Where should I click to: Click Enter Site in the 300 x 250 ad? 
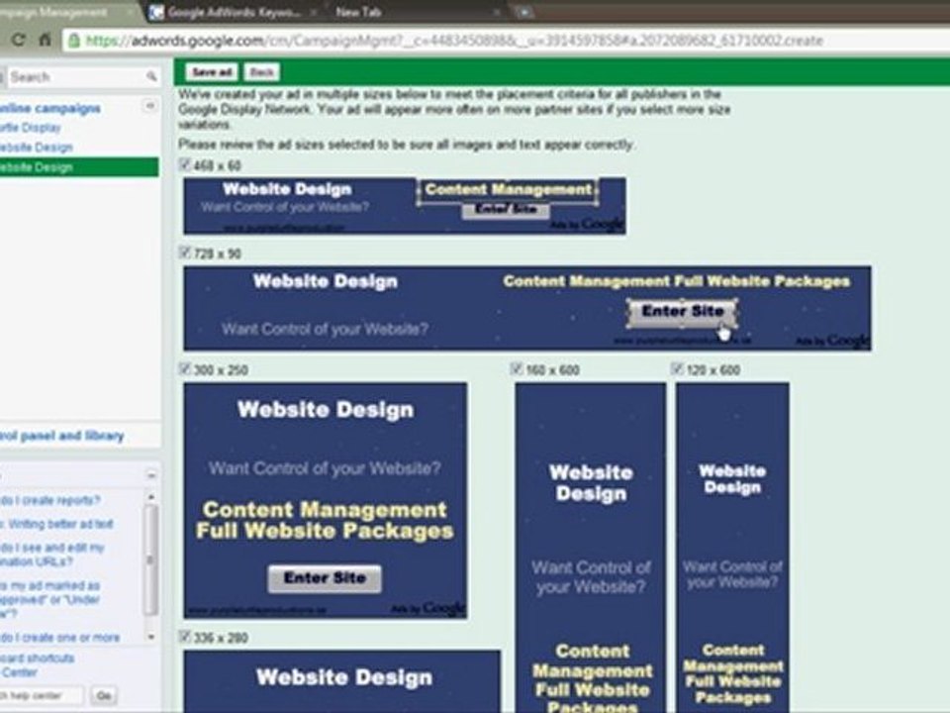325,578
